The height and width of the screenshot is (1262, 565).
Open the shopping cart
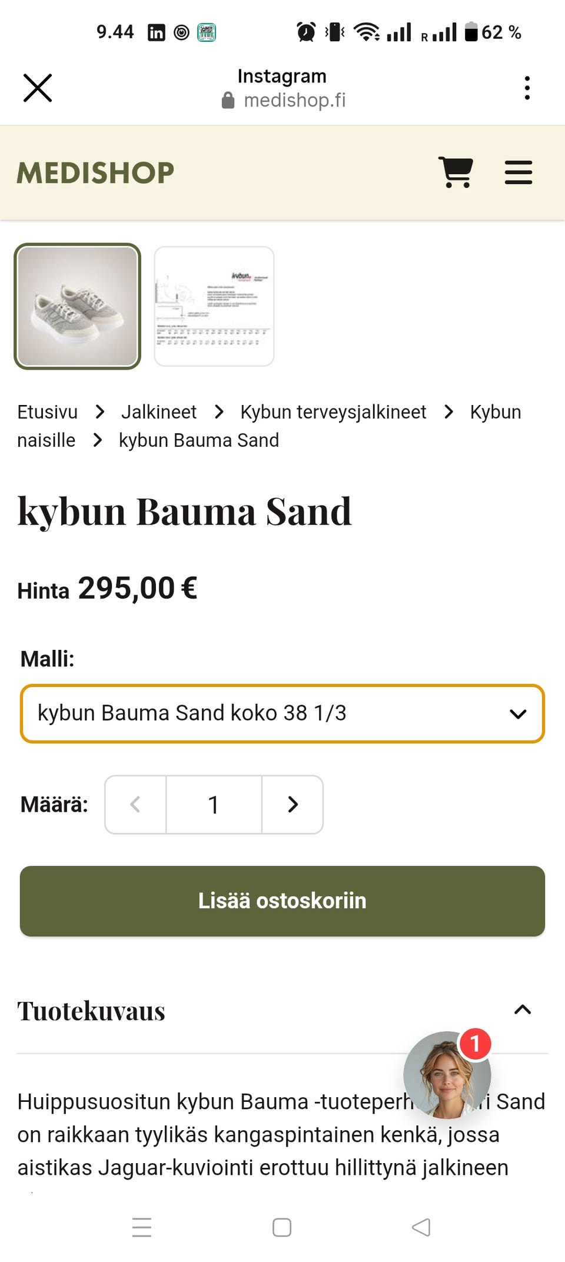456,172
